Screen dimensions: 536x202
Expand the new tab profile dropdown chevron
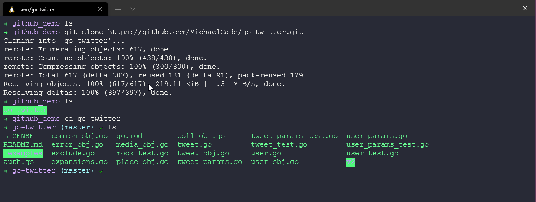[x=133, y=9]
